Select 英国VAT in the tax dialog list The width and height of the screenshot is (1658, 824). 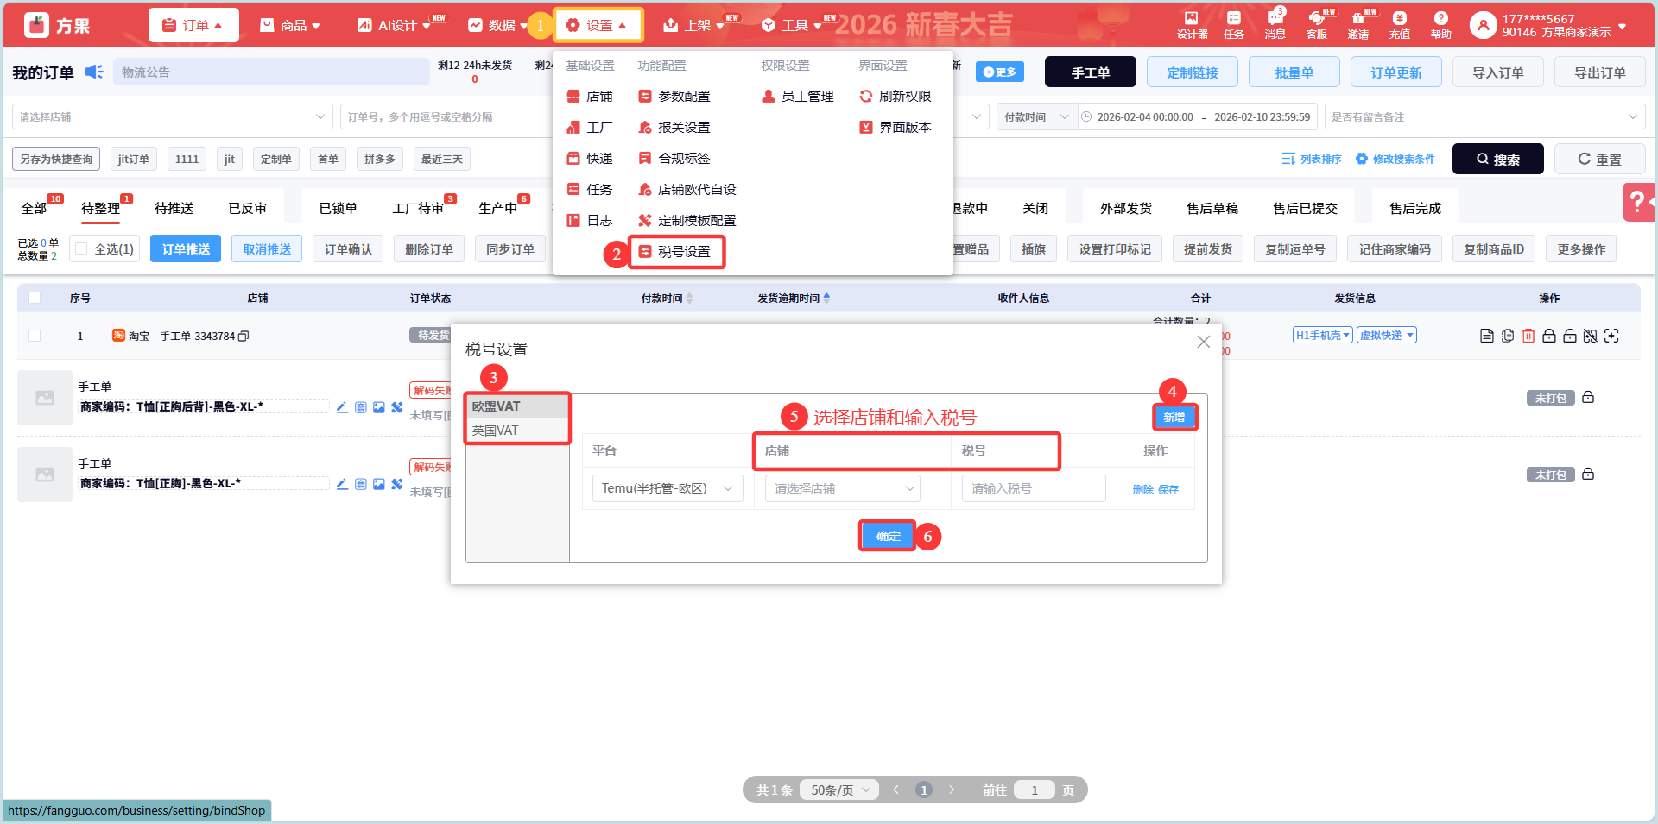pyautogui.click(x=517, y=431)
